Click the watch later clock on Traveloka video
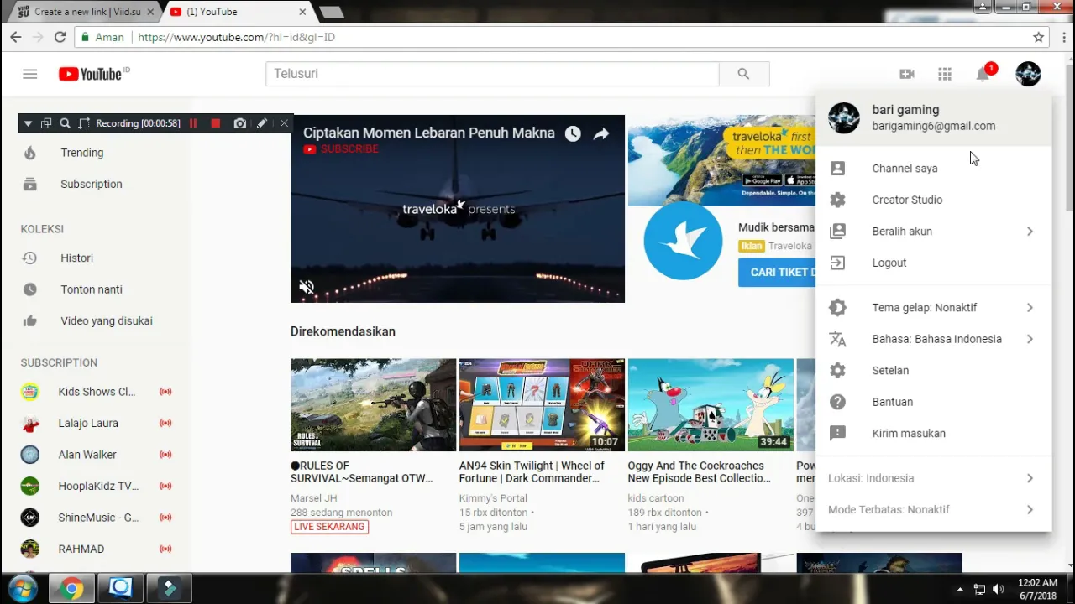The height and width of the screenshot is (604, 1075). pos(573,133)
